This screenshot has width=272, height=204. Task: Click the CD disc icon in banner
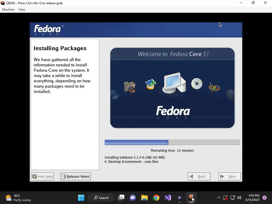click(x=197, y=84)
